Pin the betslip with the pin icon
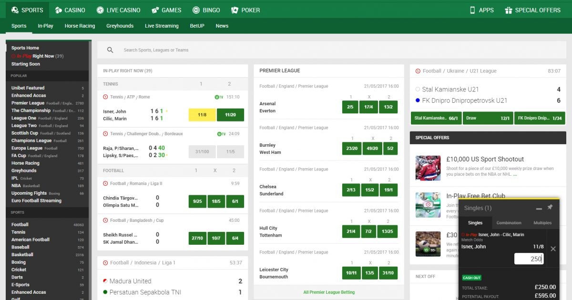The image size is (572, 300). (x=550, y=208)
